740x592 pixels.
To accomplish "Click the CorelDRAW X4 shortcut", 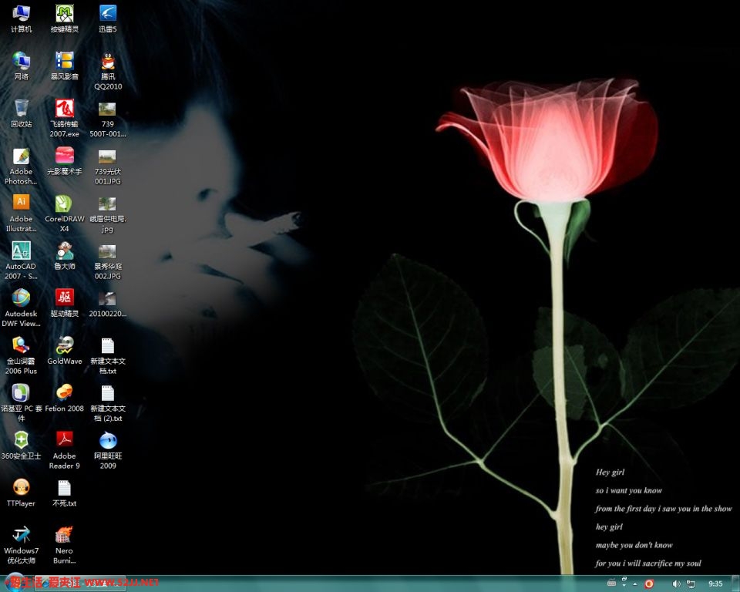I will pos(64,204).
